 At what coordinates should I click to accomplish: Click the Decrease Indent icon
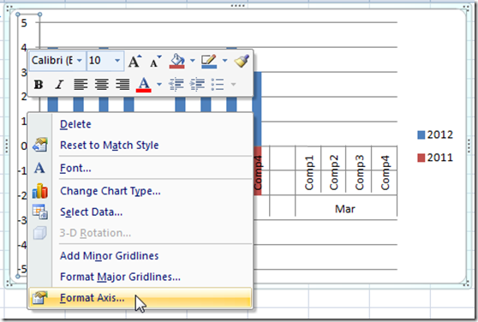(x=176, y=85)
